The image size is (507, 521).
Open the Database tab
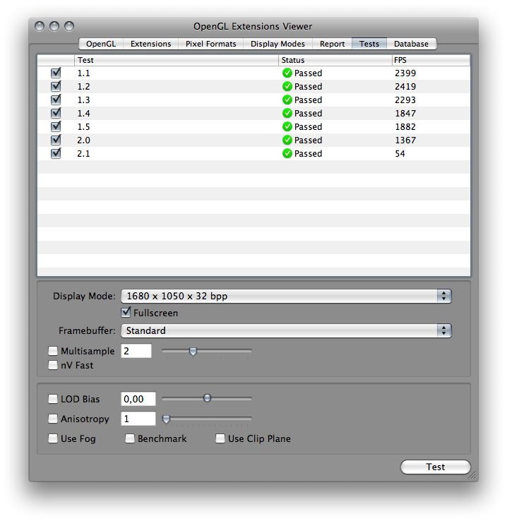tap(411, 44)
